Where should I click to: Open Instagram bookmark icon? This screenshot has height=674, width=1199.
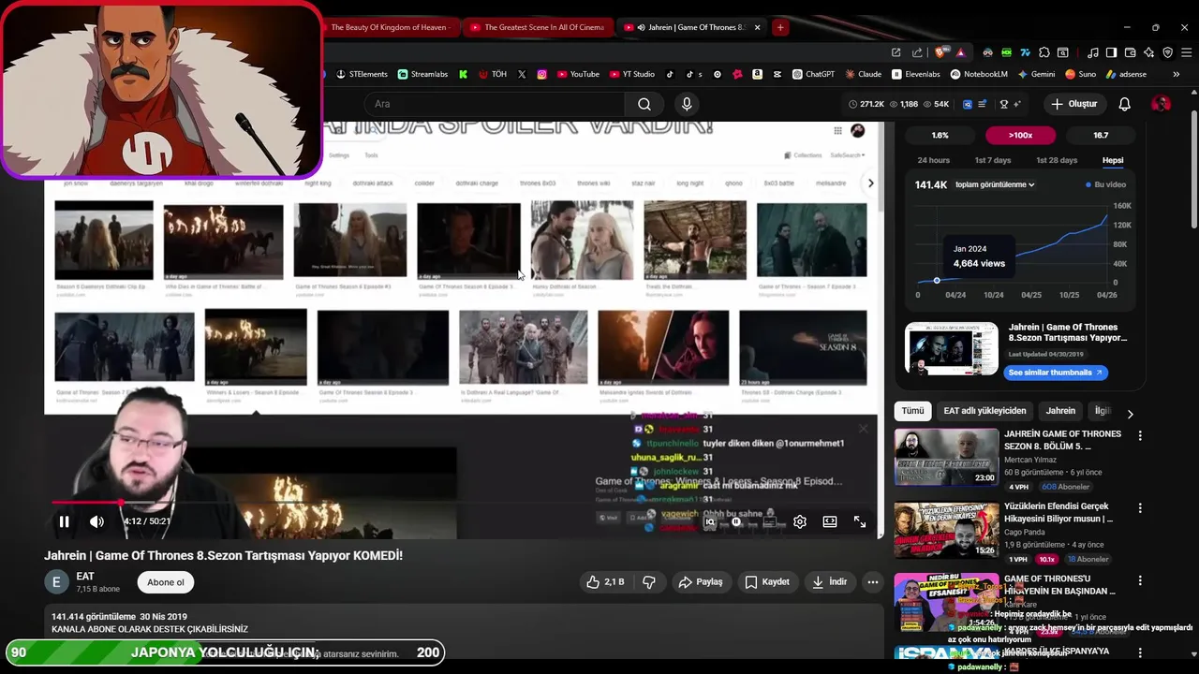[x=541, y=74]
